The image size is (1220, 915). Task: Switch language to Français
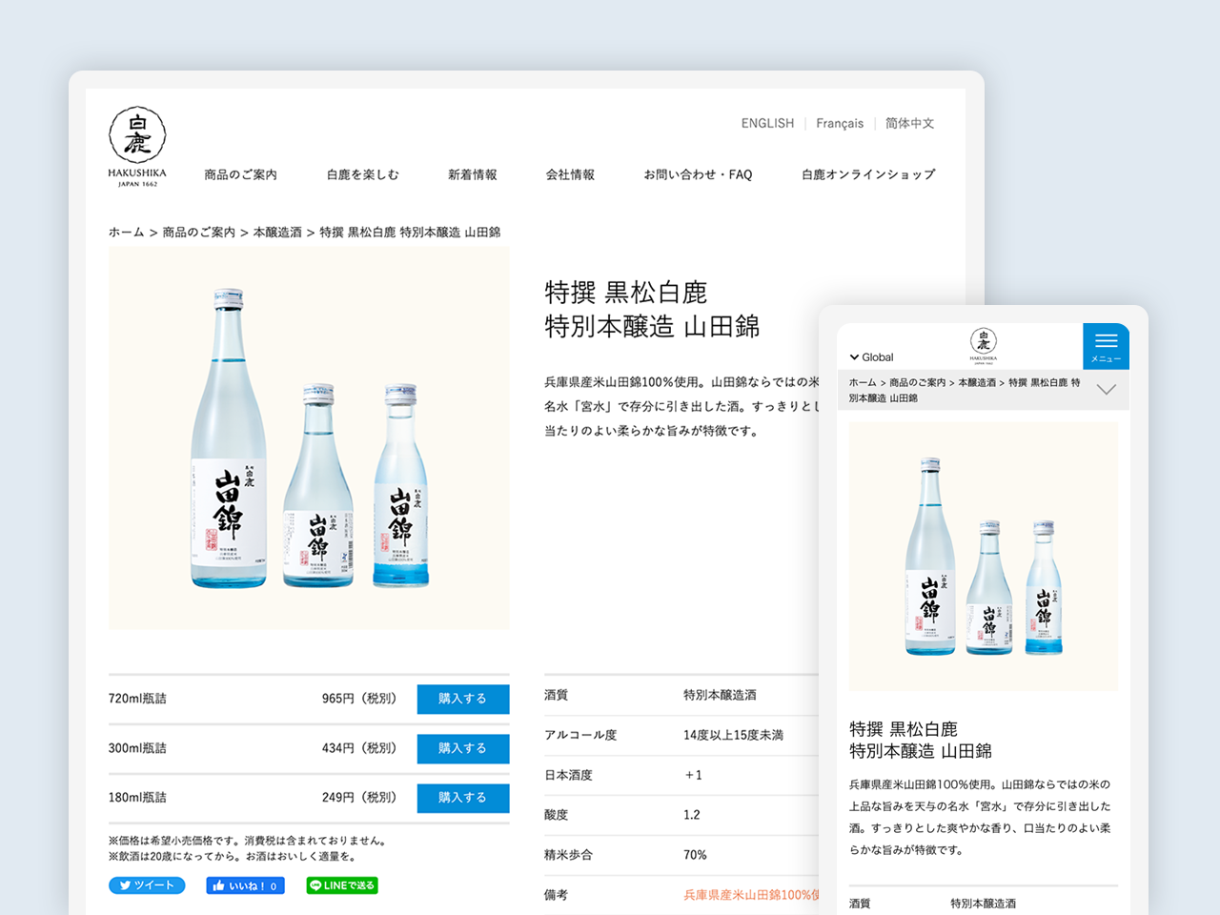click(840, 123)
